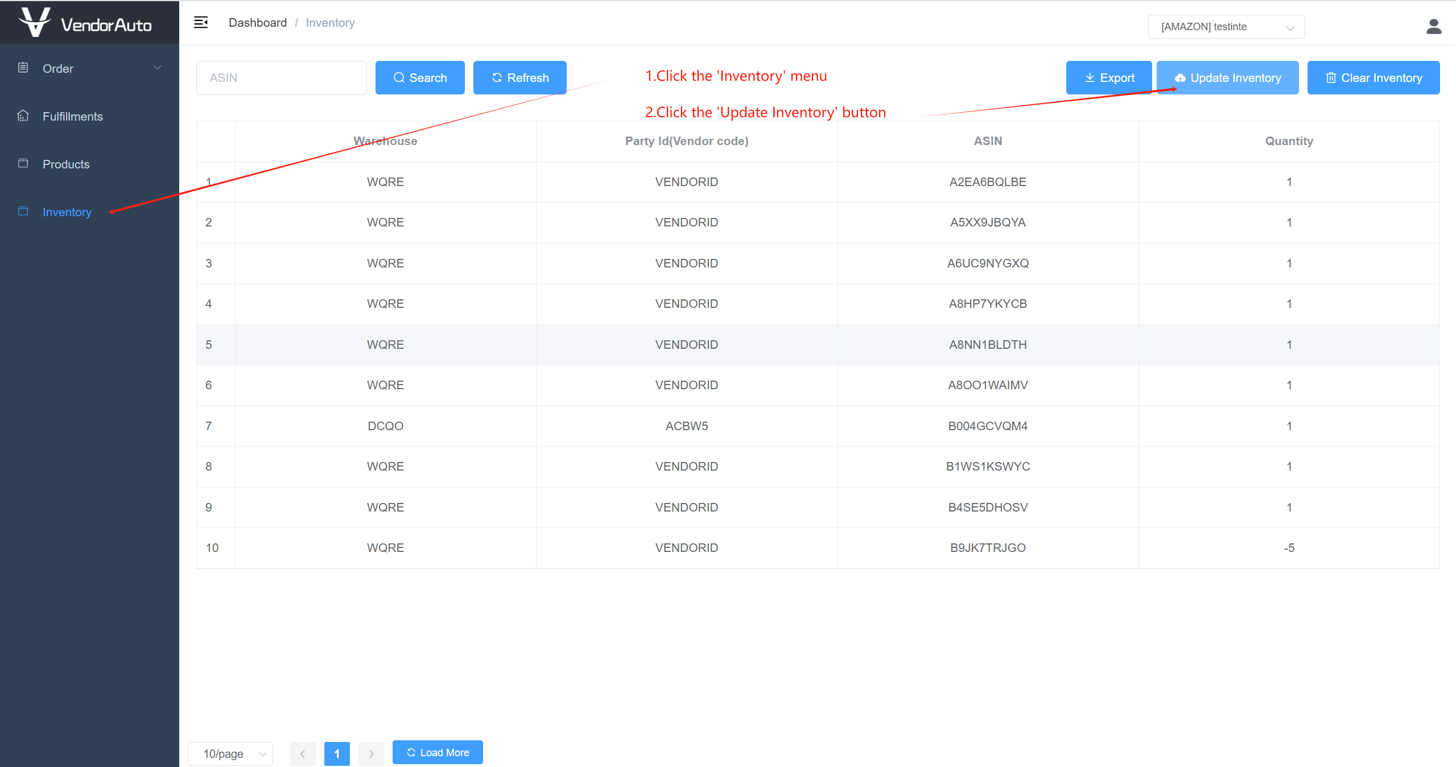
Task: Open the Fulfillments menu
Action: pos(73,116)
